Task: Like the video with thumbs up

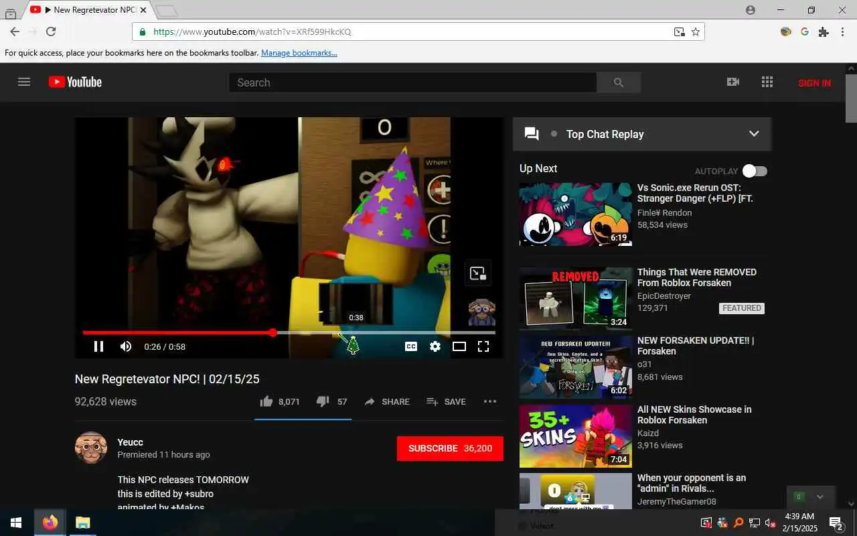Action: point(266,401)
